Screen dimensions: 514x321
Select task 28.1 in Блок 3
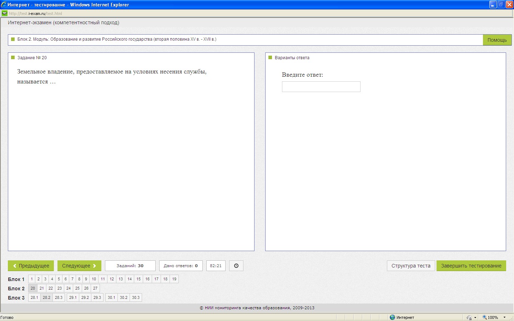tap(34, 297)
